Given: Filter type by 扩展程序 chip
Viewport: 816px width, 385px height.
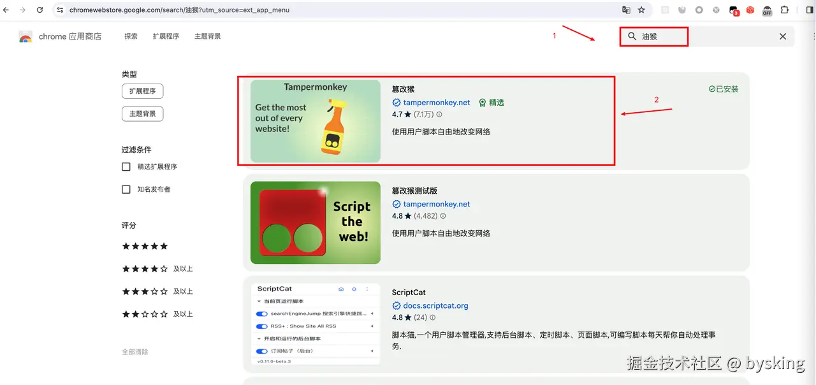Looking at the screenshot, I should tap(142, 91).
